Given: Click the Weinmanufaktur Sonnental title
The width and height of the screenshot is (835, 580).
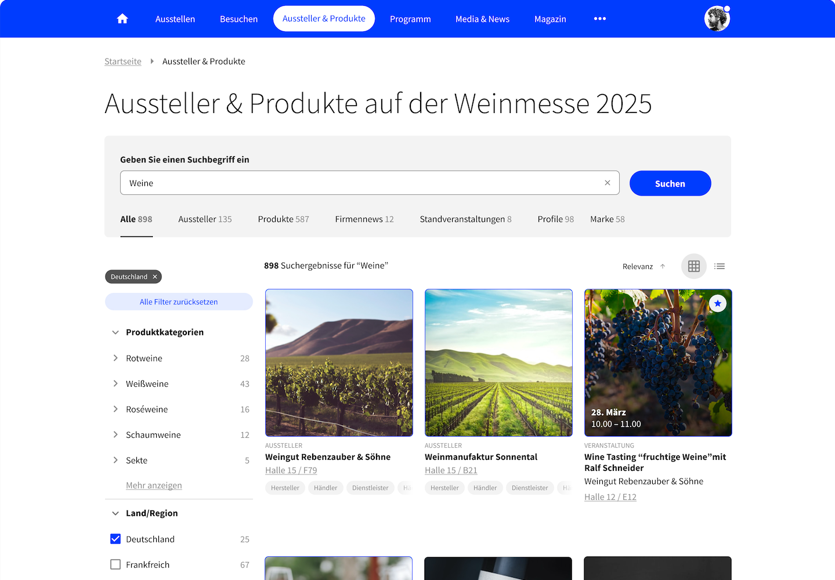Looking at the screenshot, I should [x=481, y=457].
